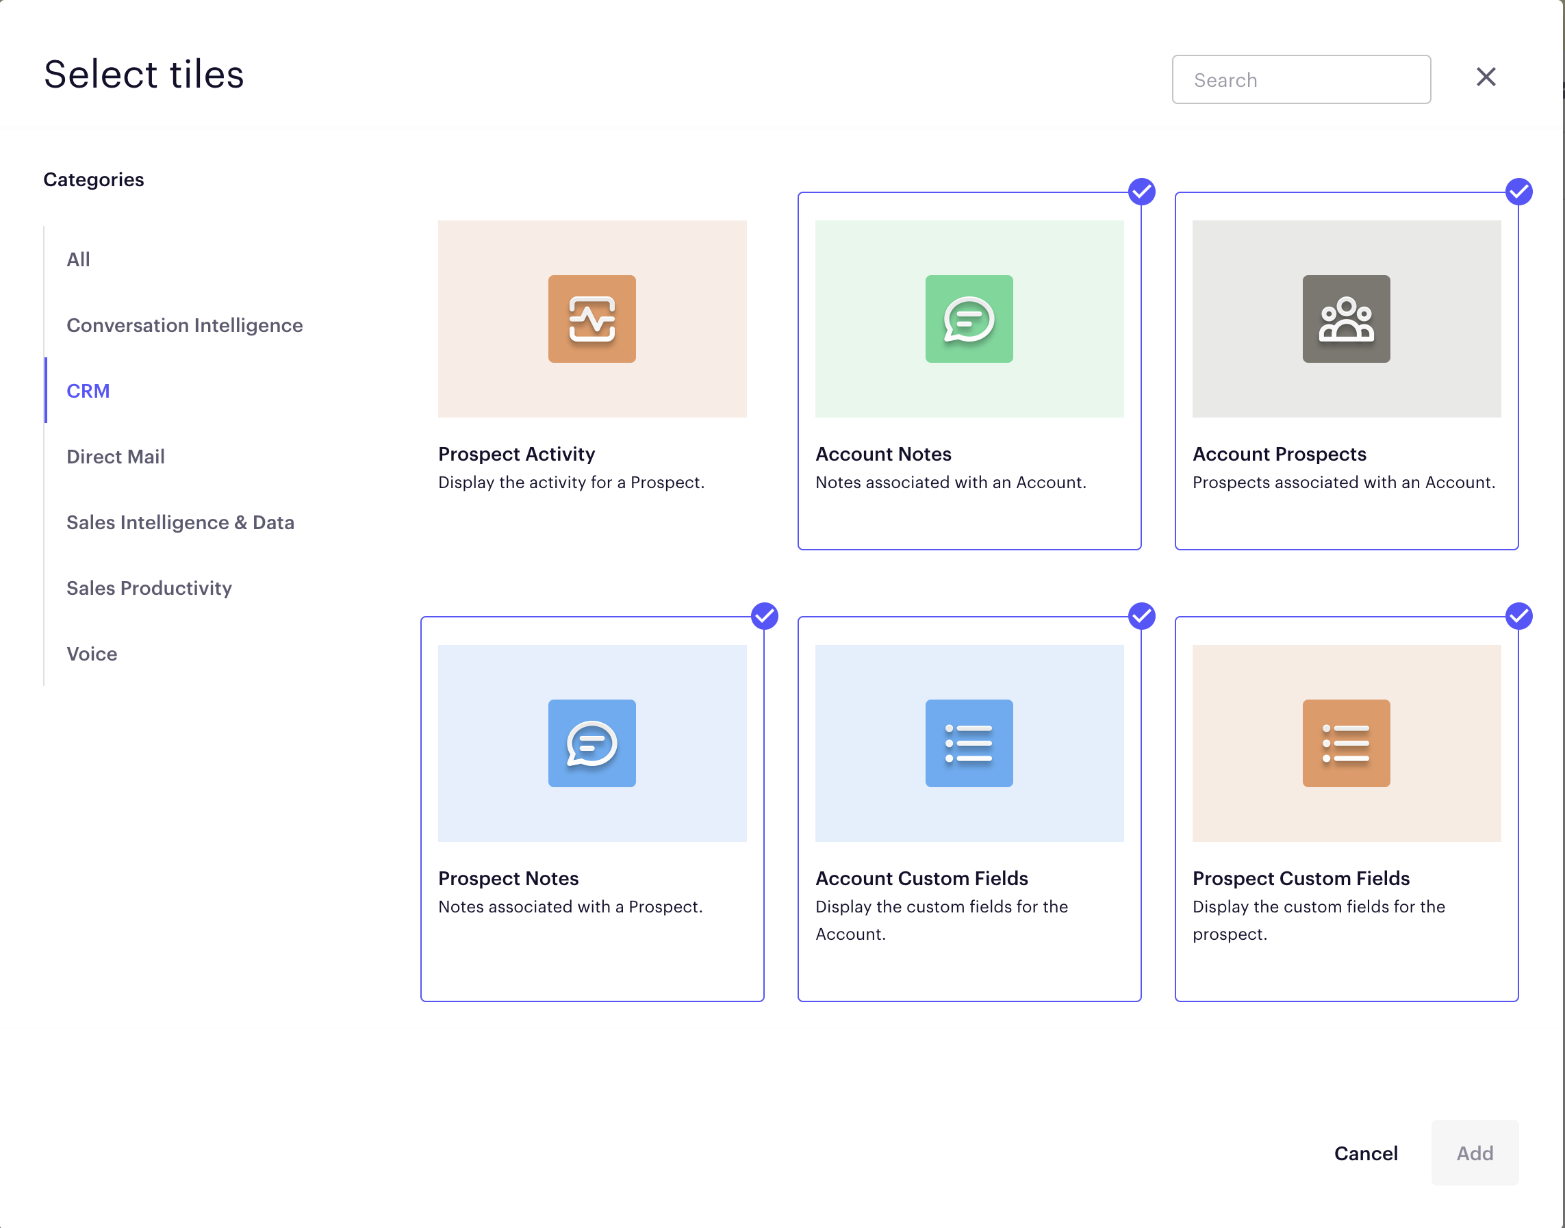Click the Account Custom Fields list icon
This screenshot has height=1228, width=1565.
tap(969, 743)
